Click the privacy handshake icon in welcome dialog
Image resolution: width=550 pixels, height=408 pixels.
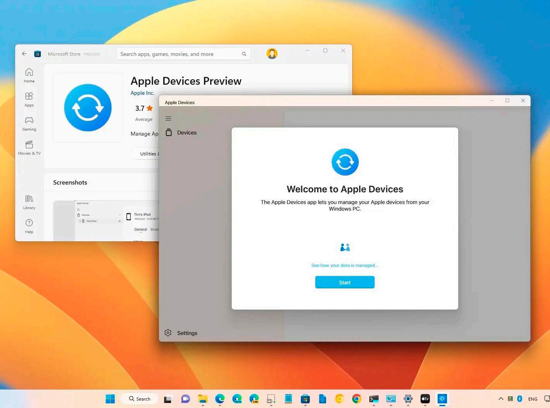coord(345,247)
